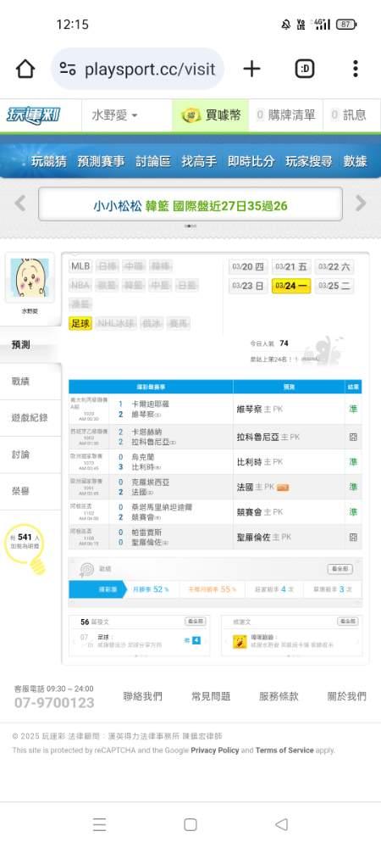Open 討論區 nav menu

[153, 161]
